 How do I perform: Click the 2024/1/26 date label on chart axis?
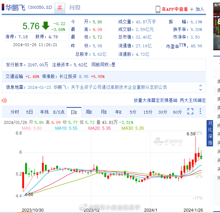193,210
